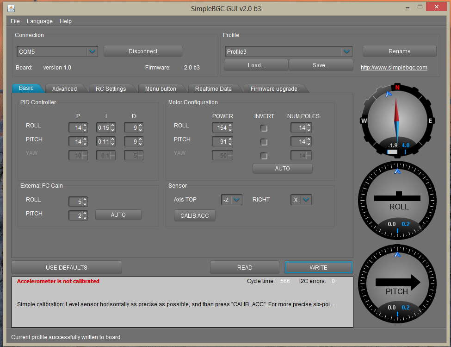Increase ROLL NUM.POLES with up arrow

pyautogui.click(x=309, y=125)
